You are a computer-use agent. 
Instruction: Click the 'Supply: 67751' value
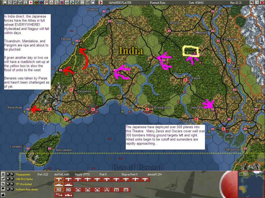(82, 175)
